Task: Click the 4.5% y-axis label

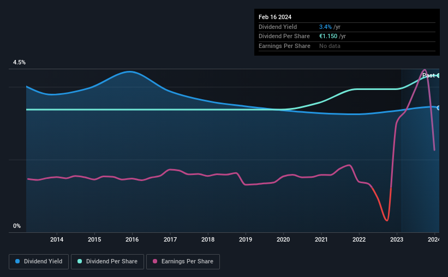Action: pyautogui.click(x=19, y=63)
